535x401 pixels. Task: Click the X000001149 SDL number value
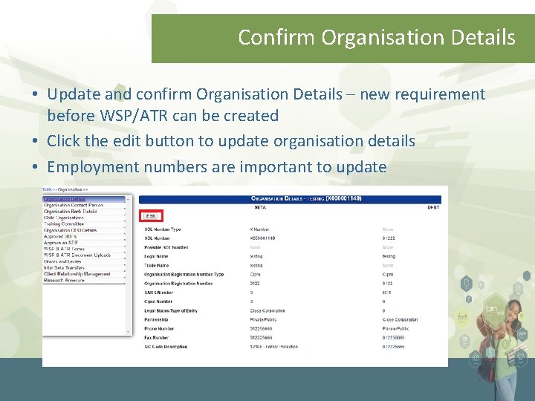(263, 238)
